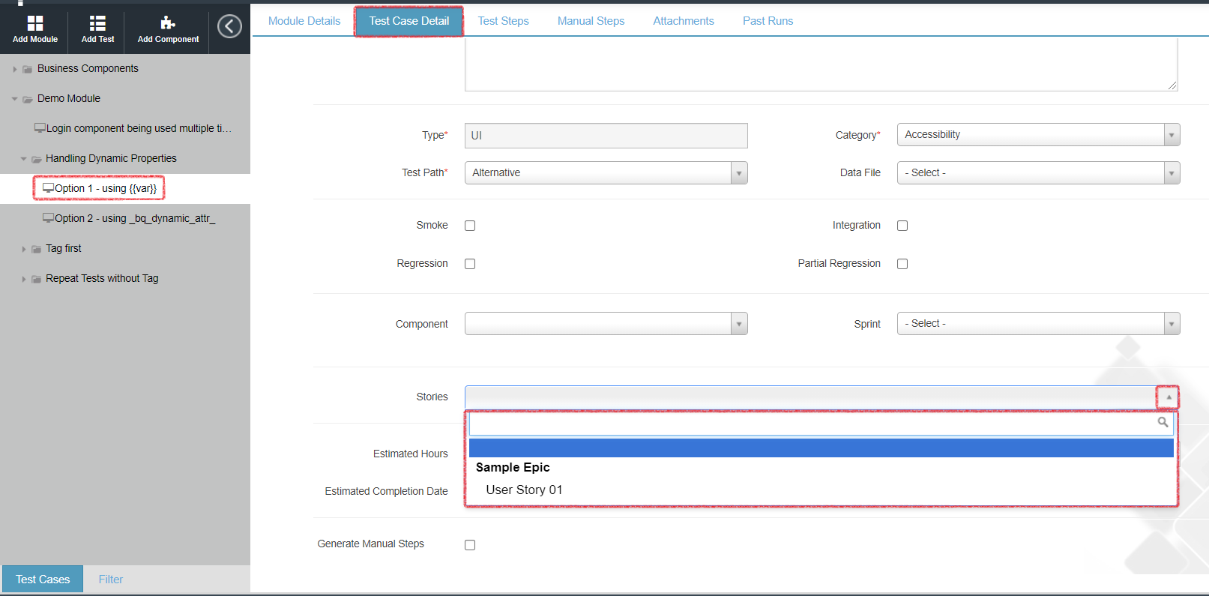Screen dimensions: 1209x596
Task: Choose the blank highlighted Stories option
Action: click(821, 448)
